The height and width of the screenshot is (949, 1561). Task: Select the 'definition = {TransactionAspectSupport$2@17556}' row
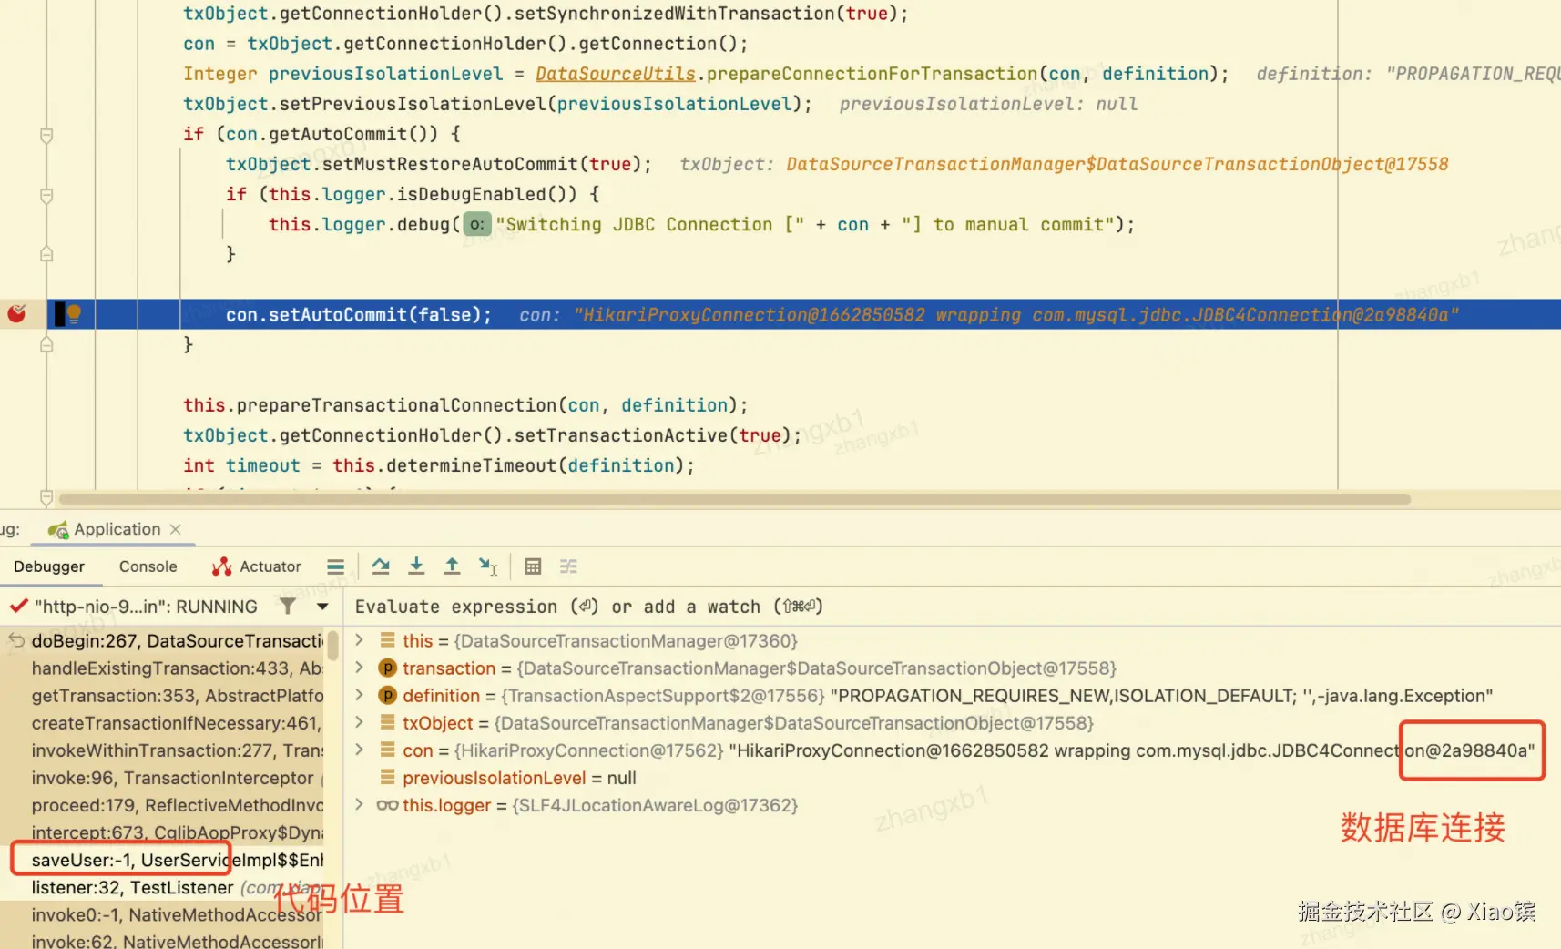click(x=952, y=696)
